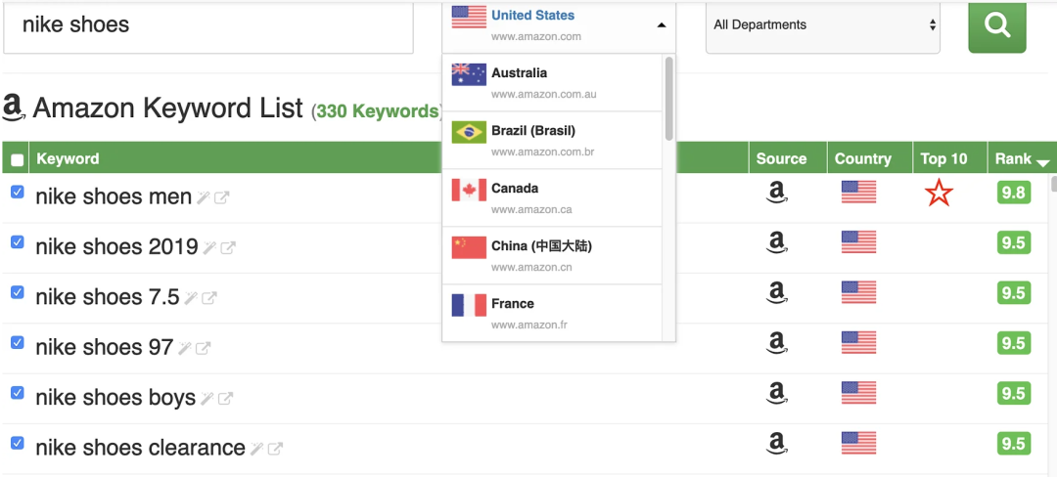Viewport: 1057px width, 477px height.
Task: Click edit pencil icon beside nike shoes 7.5
Action: 191,298
